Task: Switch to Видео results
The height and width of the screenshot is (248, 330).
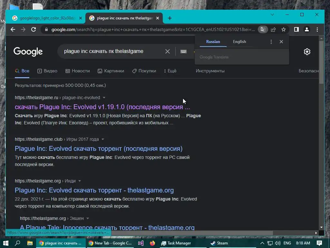Action: [x=47, y=71]
